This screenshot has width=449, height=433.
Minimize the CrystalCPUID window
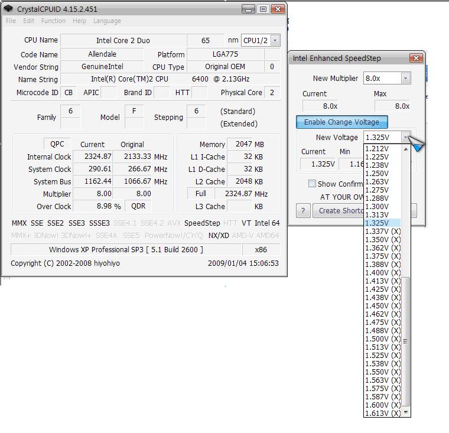[248, 9]
